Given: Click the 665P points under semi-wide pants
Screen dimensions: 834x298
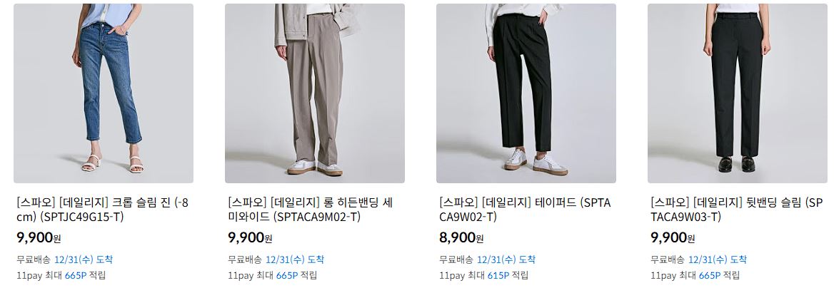Looking at the screenshot, I should coord(287,275).
